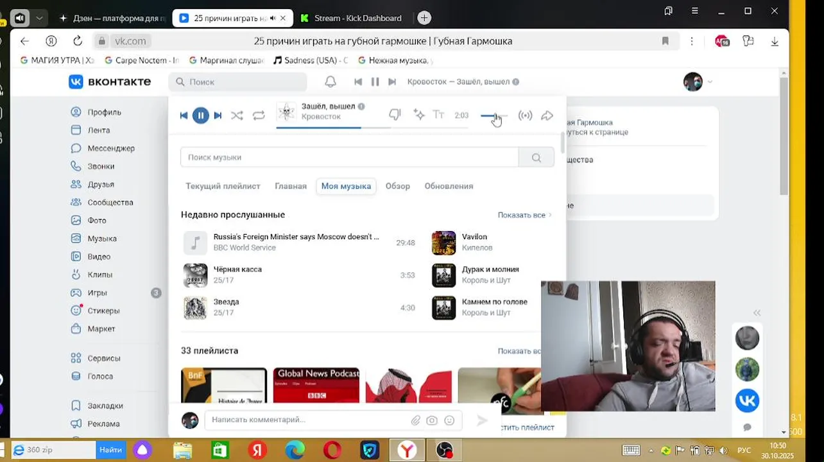This screenshot has height=462, width=824.
Task: Open Стикеры in the sidebar
Action: click(x=96, y=311)
